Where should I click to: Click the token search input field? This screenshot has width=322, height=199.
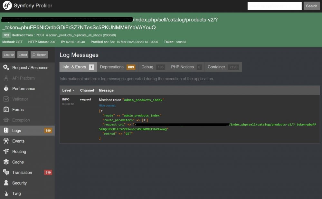coord(274,6)
